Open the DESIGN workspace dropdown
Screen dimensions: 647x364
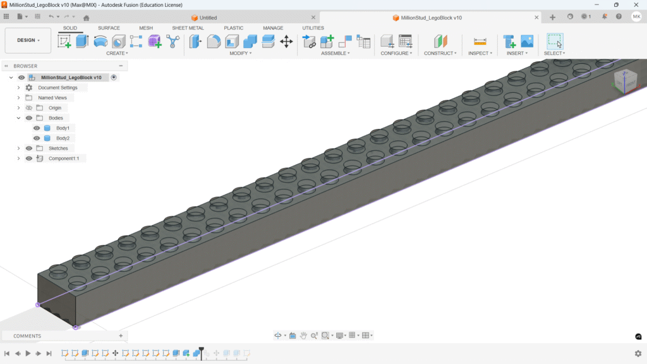[x=28, y=40]
